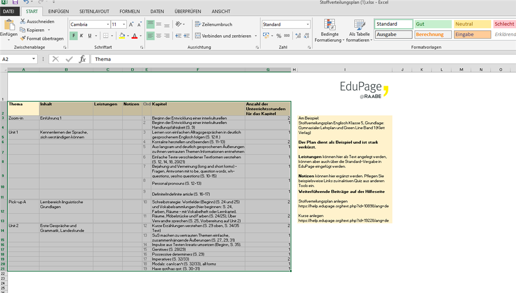Toggle right text alignment
The width and height of the screenshot is (516, 293).
167,36
